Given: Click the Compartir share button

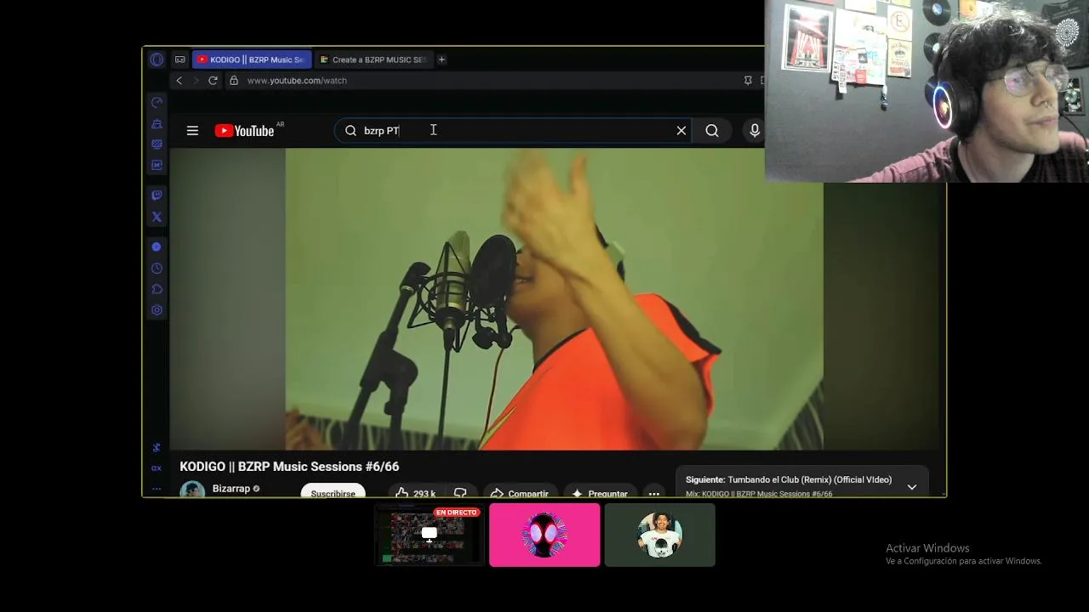Looking at the screenshot, I should (520, 492).
